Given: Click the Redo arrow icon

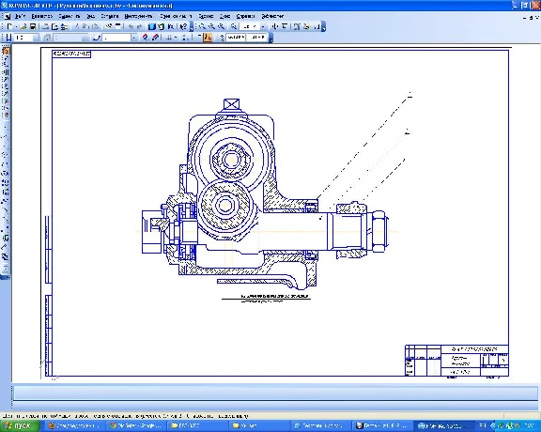Looking at the screenshot, I should 139,26.
